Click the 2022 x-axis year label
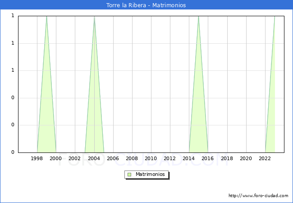The height and width of the screenshot is (203, 293). click(x=265, y=159)
